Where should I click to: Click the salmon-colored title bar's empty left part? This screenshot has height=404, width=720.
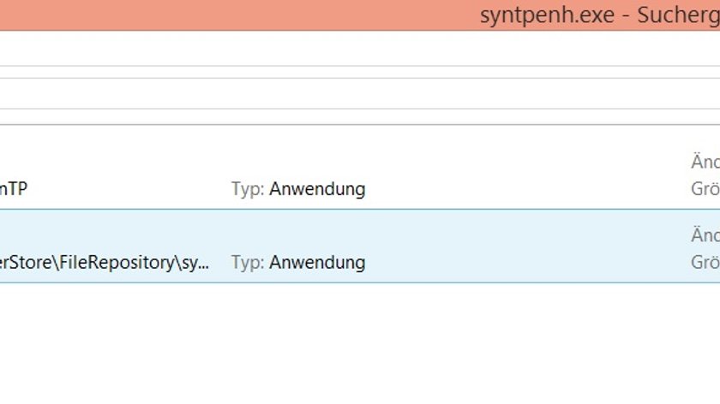click(x=230, y=15)
